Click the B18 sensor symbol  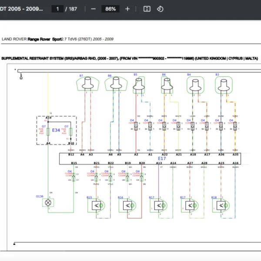[221, 205]
